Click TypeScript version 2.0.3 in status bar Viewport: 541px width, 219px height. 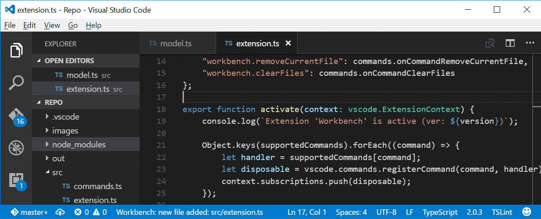474,212
